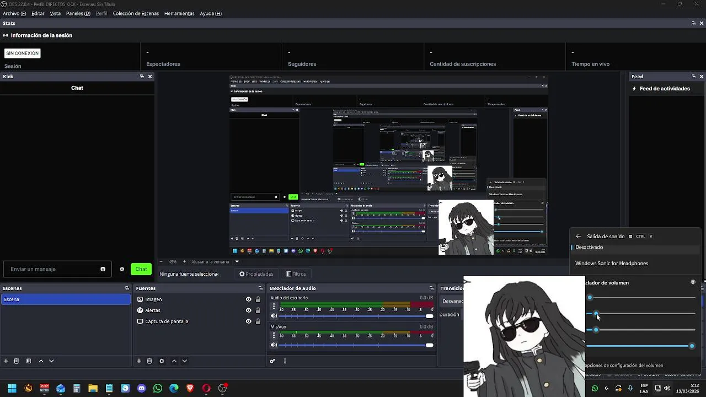Open the Paneles menu

[78, 13]
